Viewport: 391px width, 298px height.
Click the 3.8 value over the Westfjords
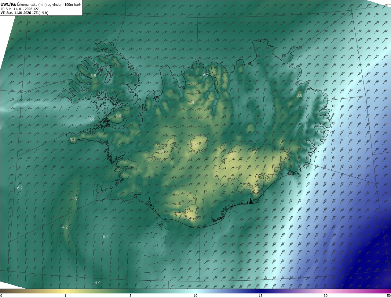pyautogui.click(x=93, y=76)
